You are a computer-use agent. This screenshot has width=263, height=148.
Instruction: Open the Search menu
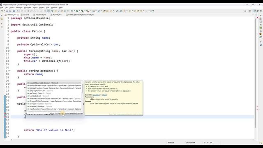click(x=35, y=7)
